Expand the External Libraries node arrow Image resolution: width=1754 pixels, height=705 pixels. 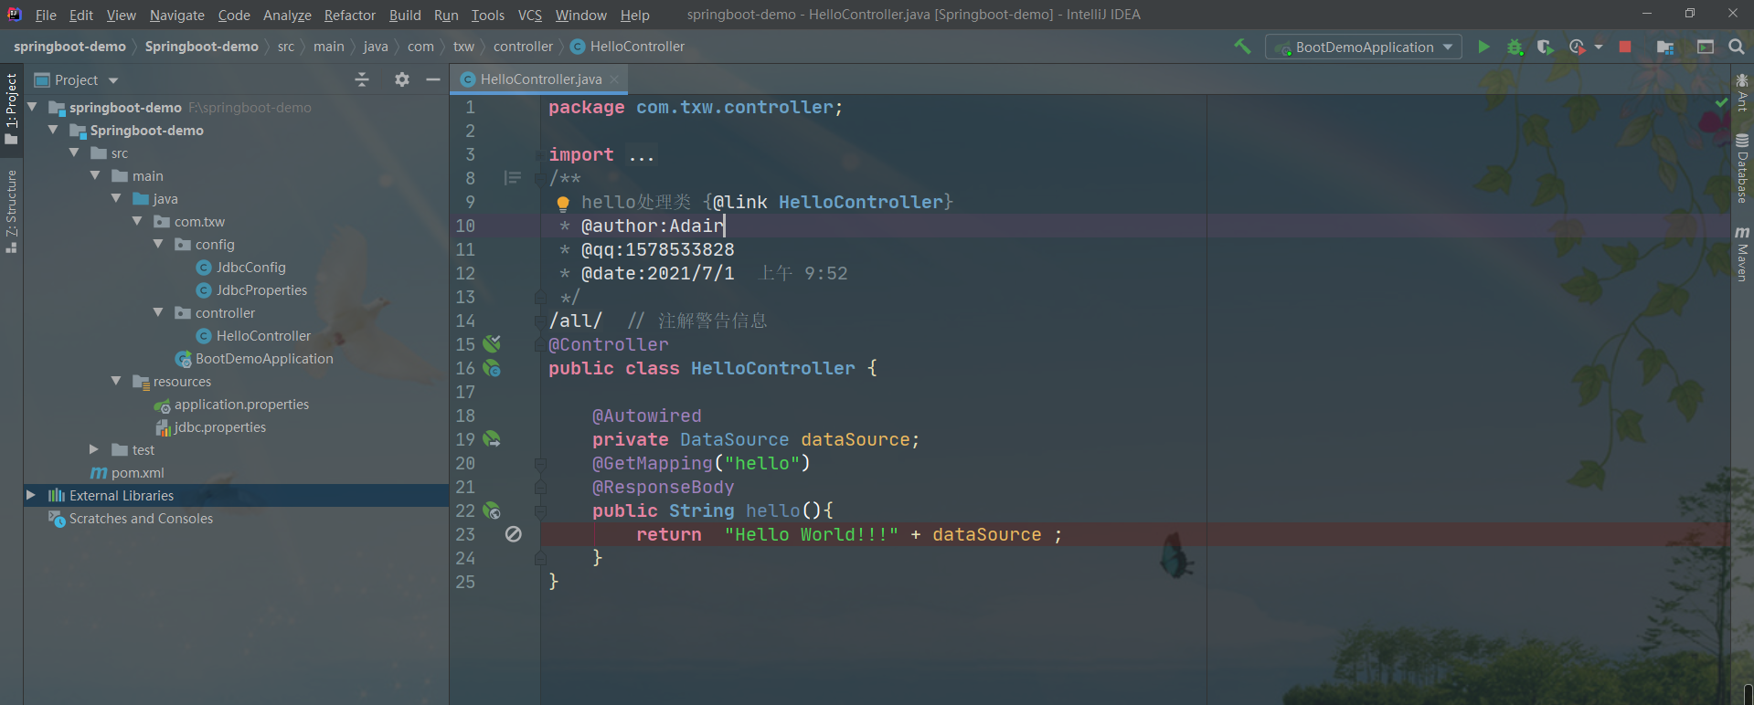coord(31,495)
